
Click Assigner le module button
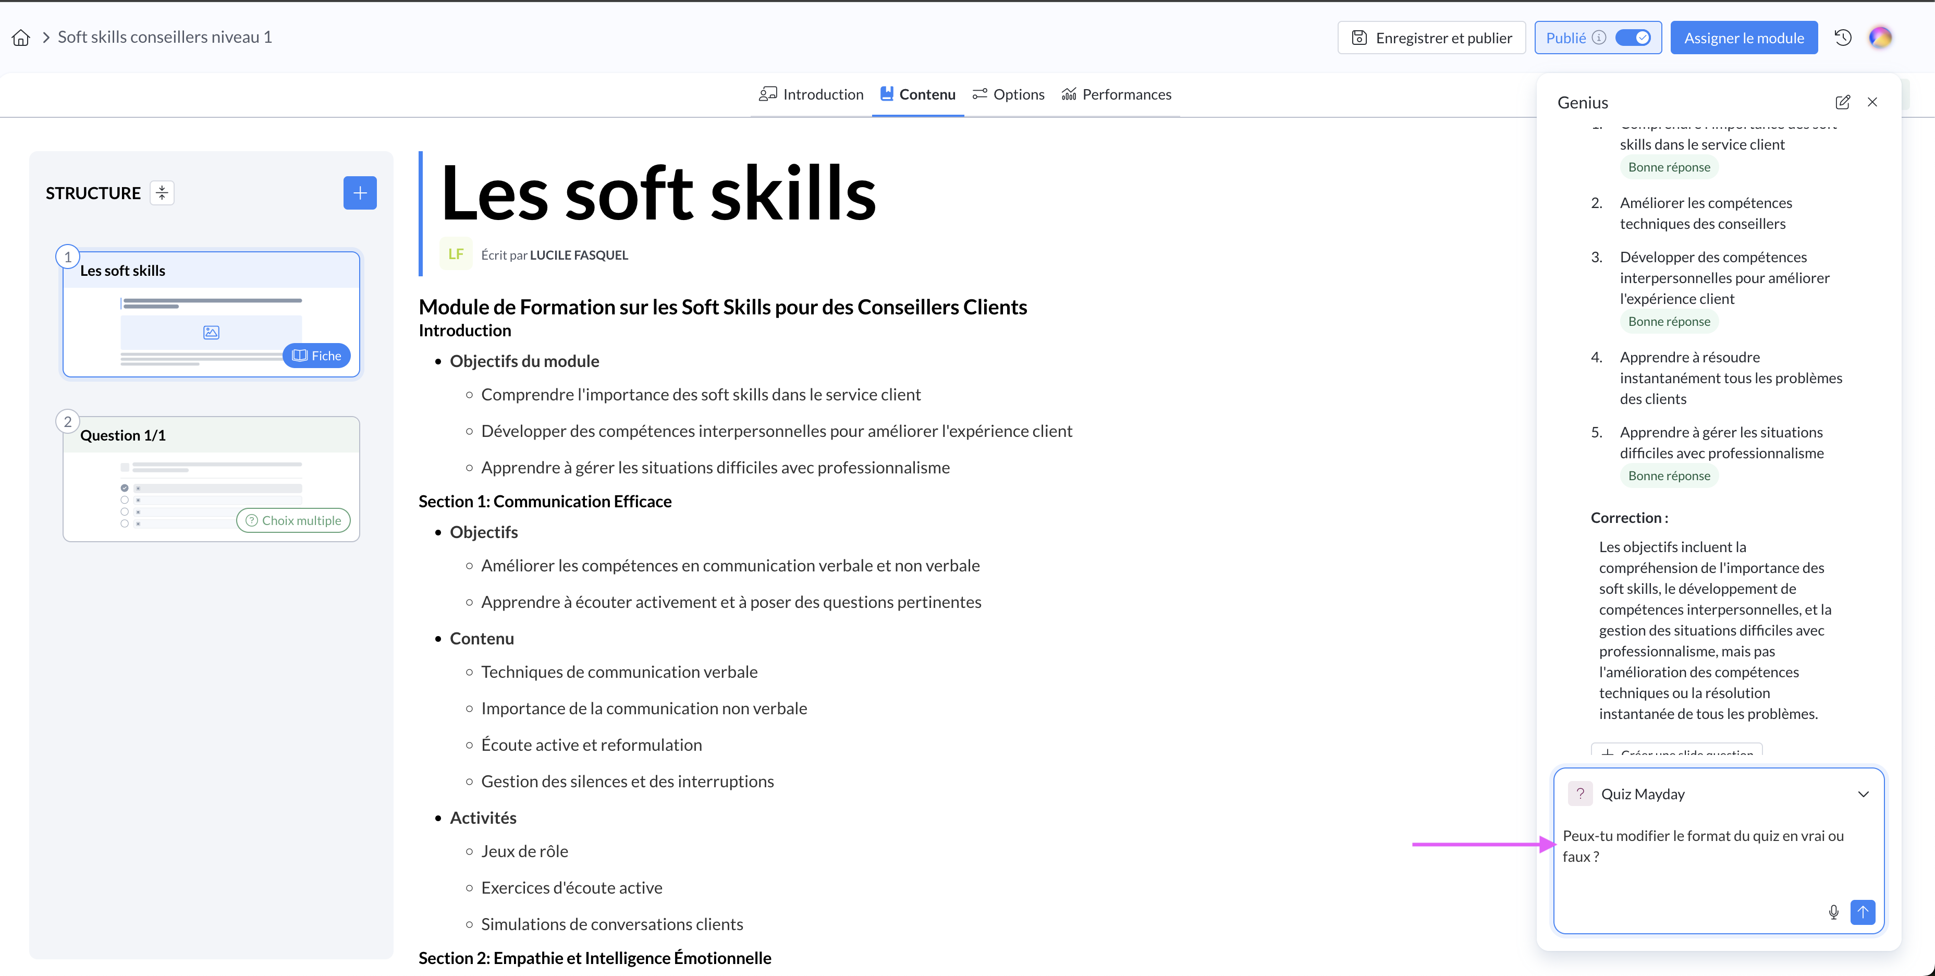[1744, 38]
